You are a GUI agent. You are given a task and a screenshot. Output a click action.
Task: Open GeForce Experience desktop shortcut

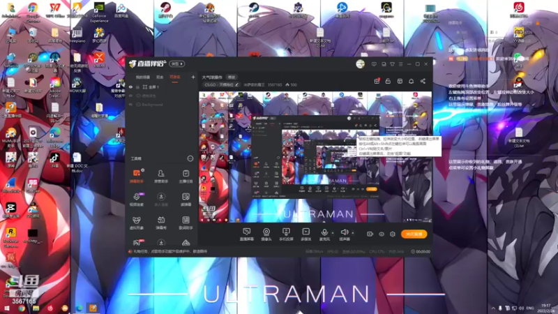[99, 12]
